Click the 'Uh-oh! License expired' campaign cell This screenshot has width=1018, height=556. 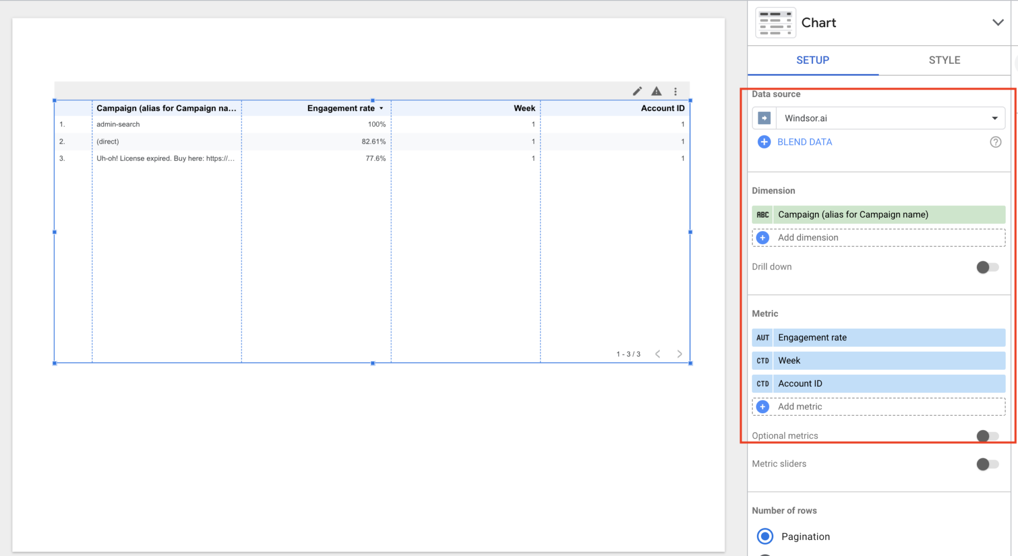pos(166,158)
